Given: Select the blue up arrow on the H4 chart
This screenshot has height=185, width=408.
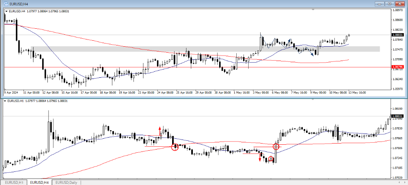Looking at the screenshot, I should [289, 41].
